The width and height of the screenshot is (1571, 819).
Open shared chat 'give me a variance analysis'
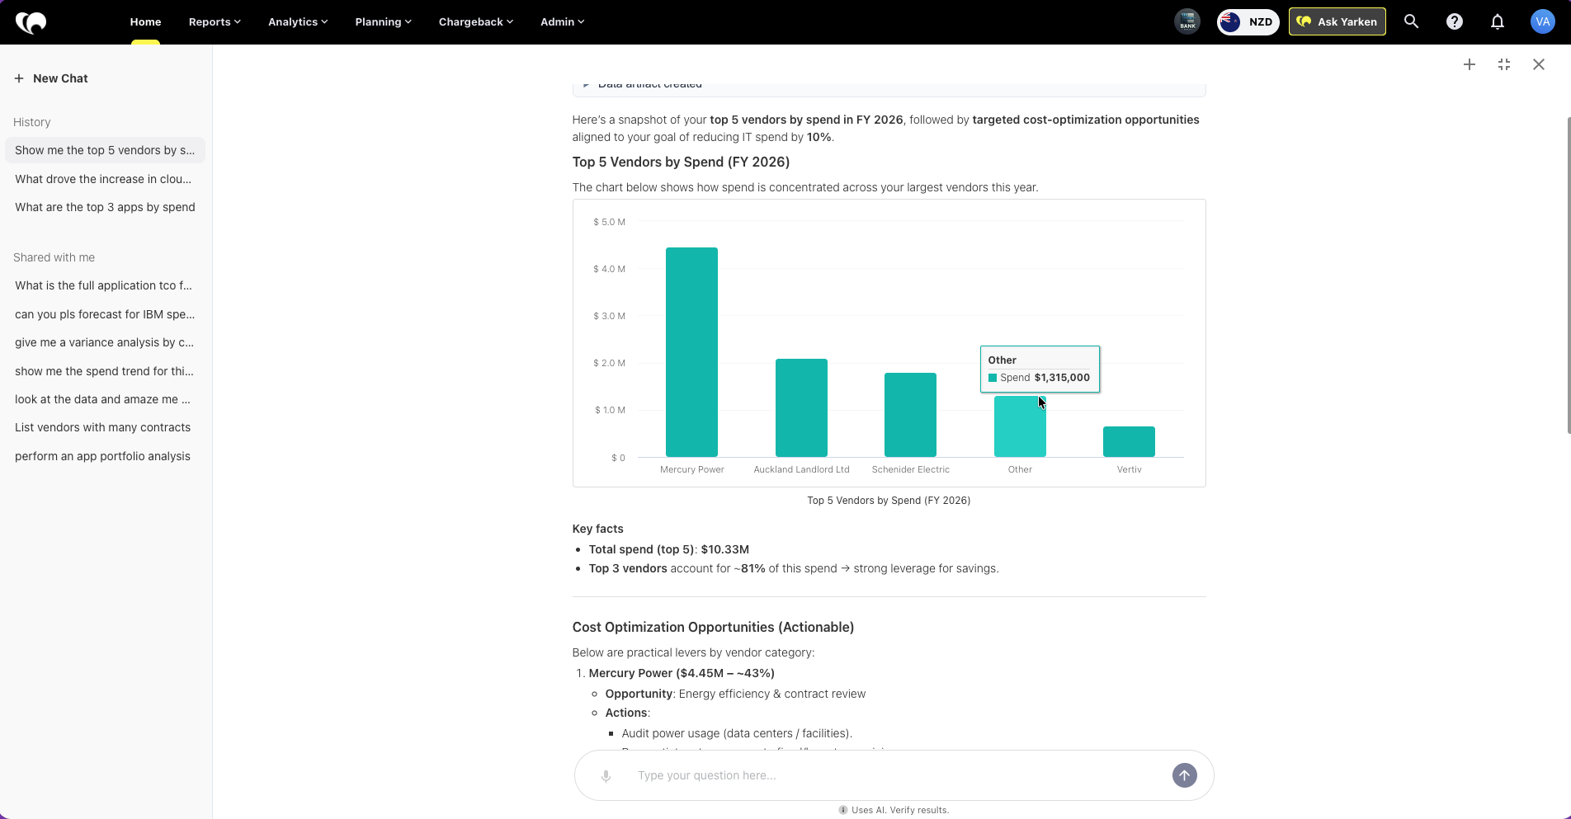(x=105, y=342)
